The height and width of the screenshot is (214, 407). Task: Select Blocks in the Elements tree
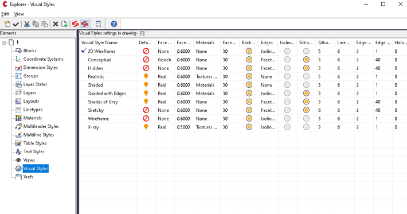pyautogui.click(x=30, y=50)
